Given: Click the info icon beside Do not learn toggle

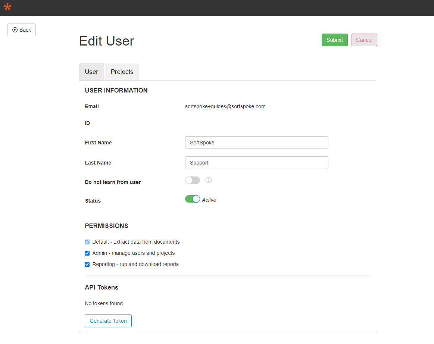Looking at the screenshot, I should pos(209,180).
